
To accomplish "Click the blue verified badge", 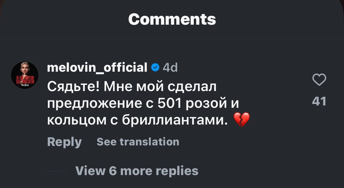I will coord(155,68).
